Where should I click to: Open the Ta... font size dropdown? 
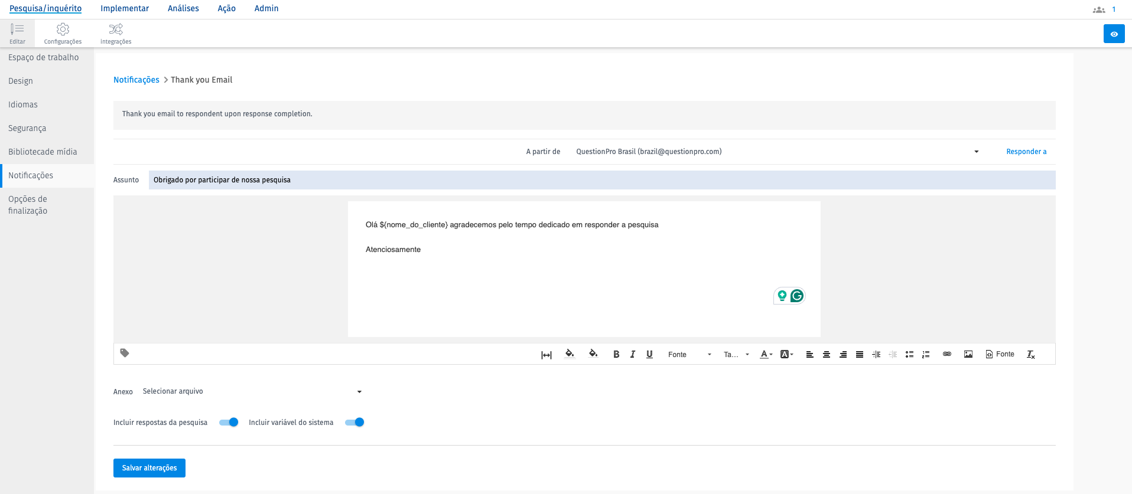pyautogui.click(x=736, y=355)
